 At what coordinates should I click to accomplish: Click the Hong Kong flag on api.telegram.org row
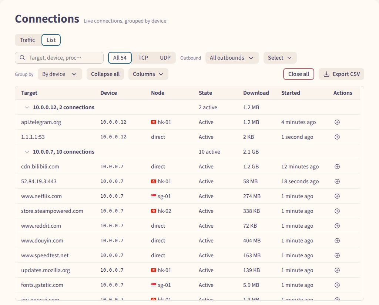154,122
